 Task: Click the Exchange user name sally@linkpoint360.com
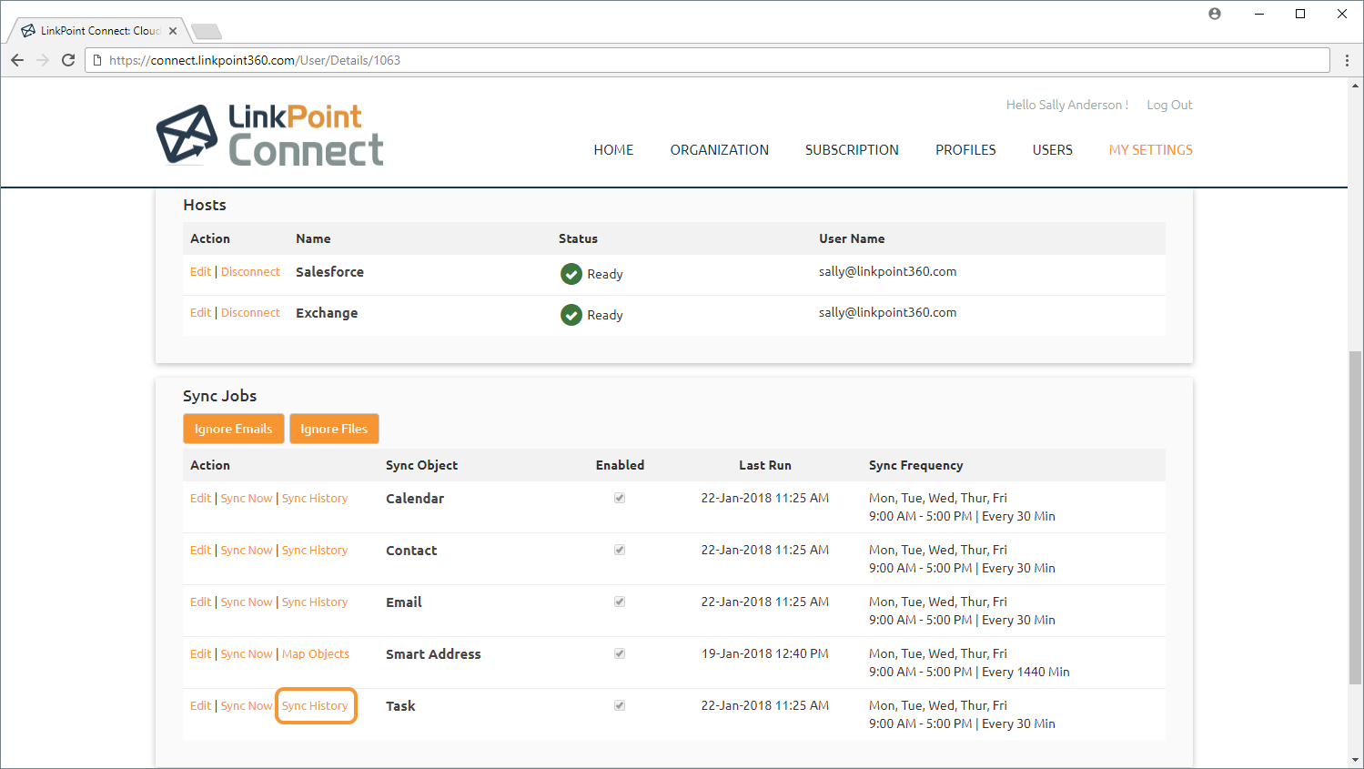pos(887,312)
